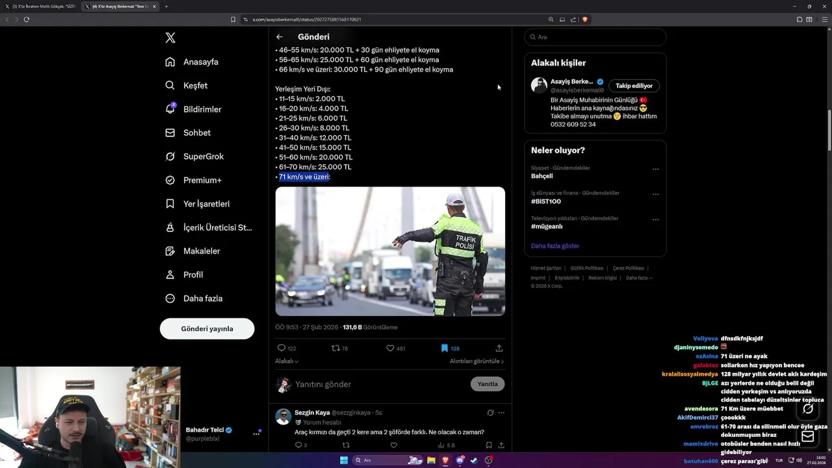Open Keşfet explore page

(187, 85)
